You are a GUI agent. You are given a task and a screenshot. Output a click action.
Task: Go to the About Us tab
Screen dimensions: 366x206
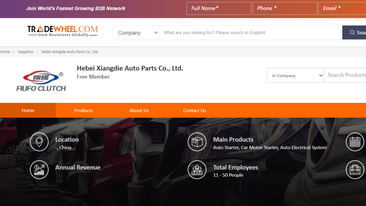139,111
